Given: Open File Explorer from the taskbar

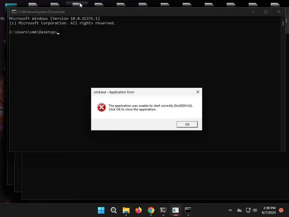Looking at the screenshot, I should click(x=126, y=210).
